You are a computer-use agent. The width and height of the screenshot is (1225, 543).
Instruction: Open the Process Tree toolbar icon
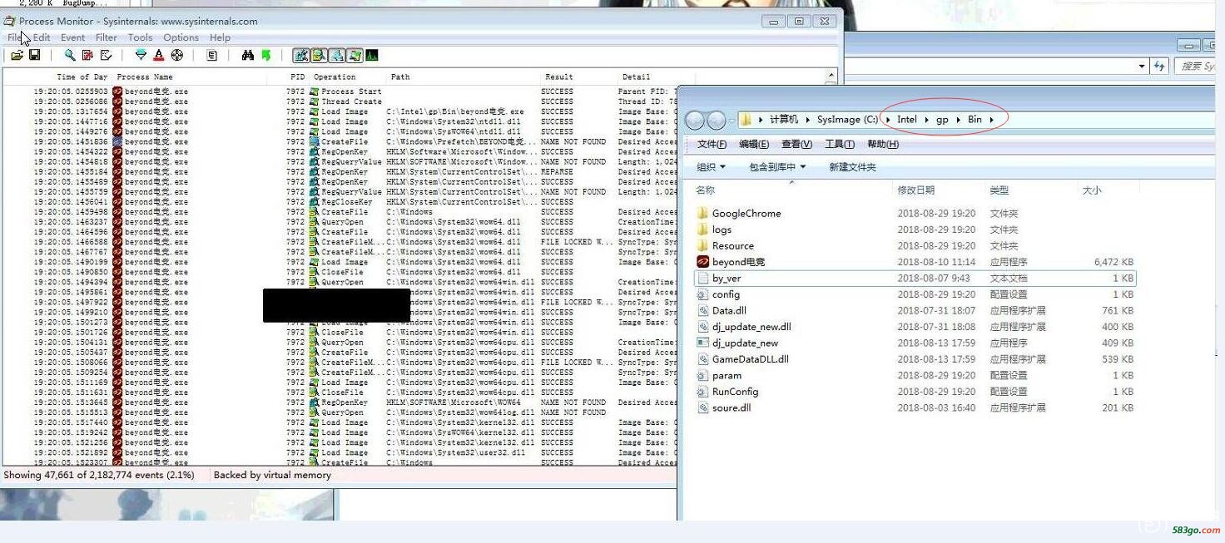[212, 56]
